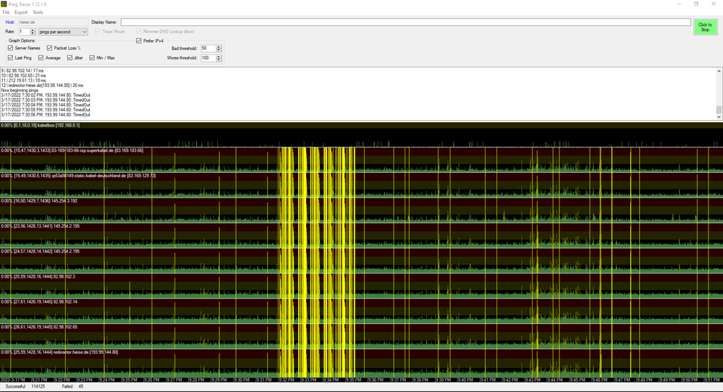Lower Bad threshold with down arrow
The image size is (723, 392).
click(x=219, y=50)
